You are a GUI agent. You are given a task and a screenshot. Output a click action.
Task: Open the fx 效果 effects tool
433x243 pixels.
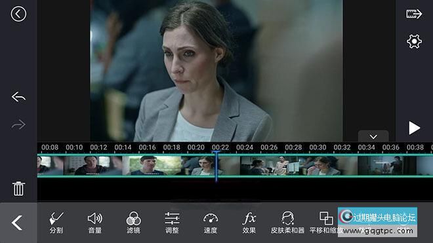point(249,223)
